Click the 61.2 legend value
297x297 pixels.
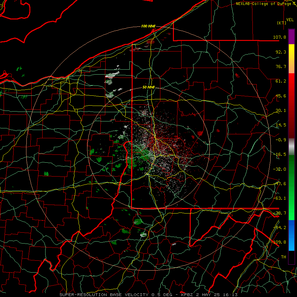tap(281, 81)
